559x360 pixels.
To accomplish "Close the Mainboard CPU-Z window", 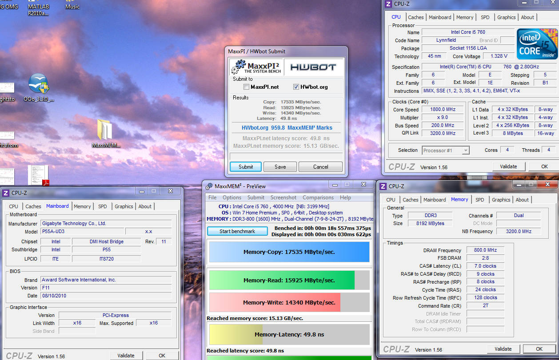I will coord(170,191).
